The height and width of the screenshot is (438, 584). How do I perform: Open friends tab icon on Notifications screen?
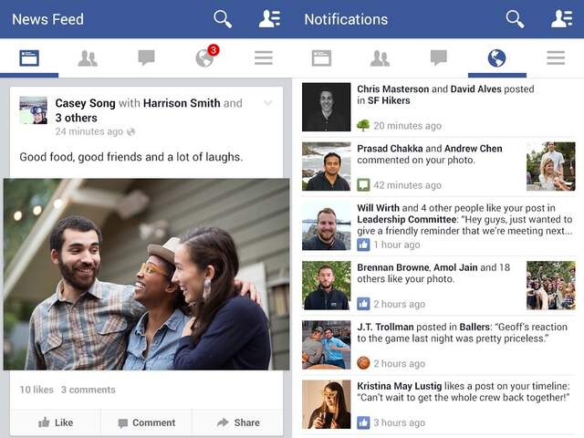coord(380,58)
